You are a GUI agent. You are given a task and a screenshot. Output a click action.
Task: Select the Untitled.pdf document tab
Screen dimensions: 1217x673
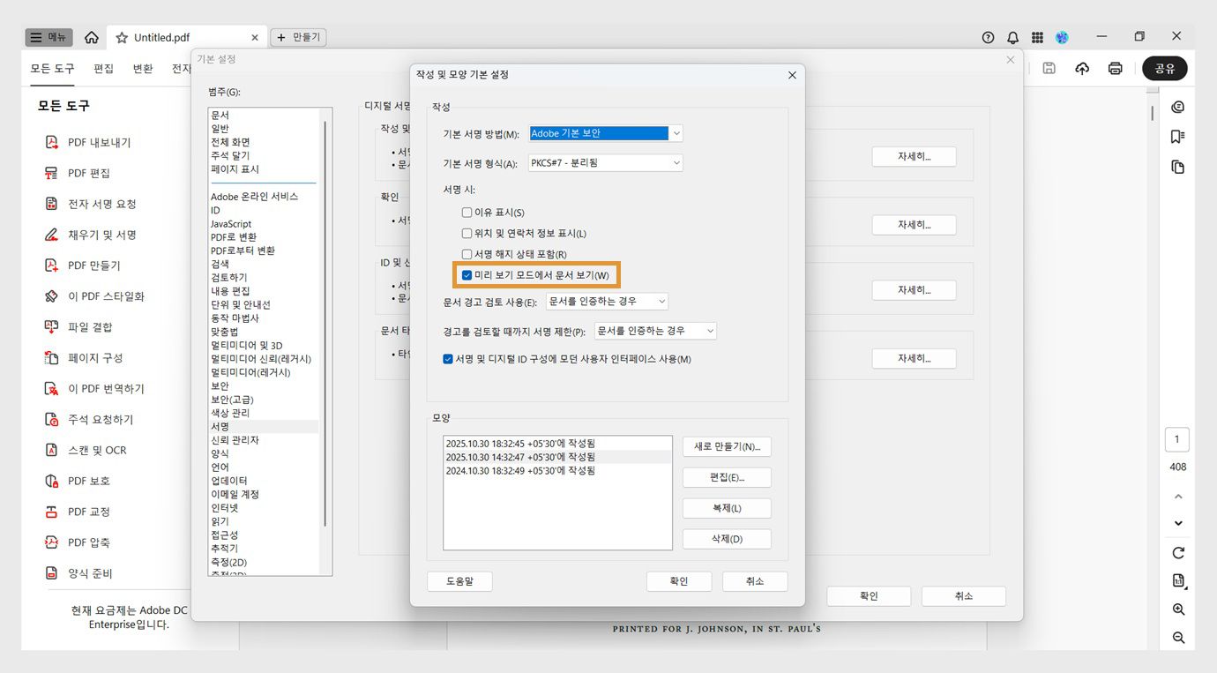coord(188,37)
